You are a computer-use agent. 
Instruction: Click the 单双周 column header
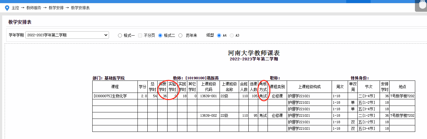tap(353, 87)
